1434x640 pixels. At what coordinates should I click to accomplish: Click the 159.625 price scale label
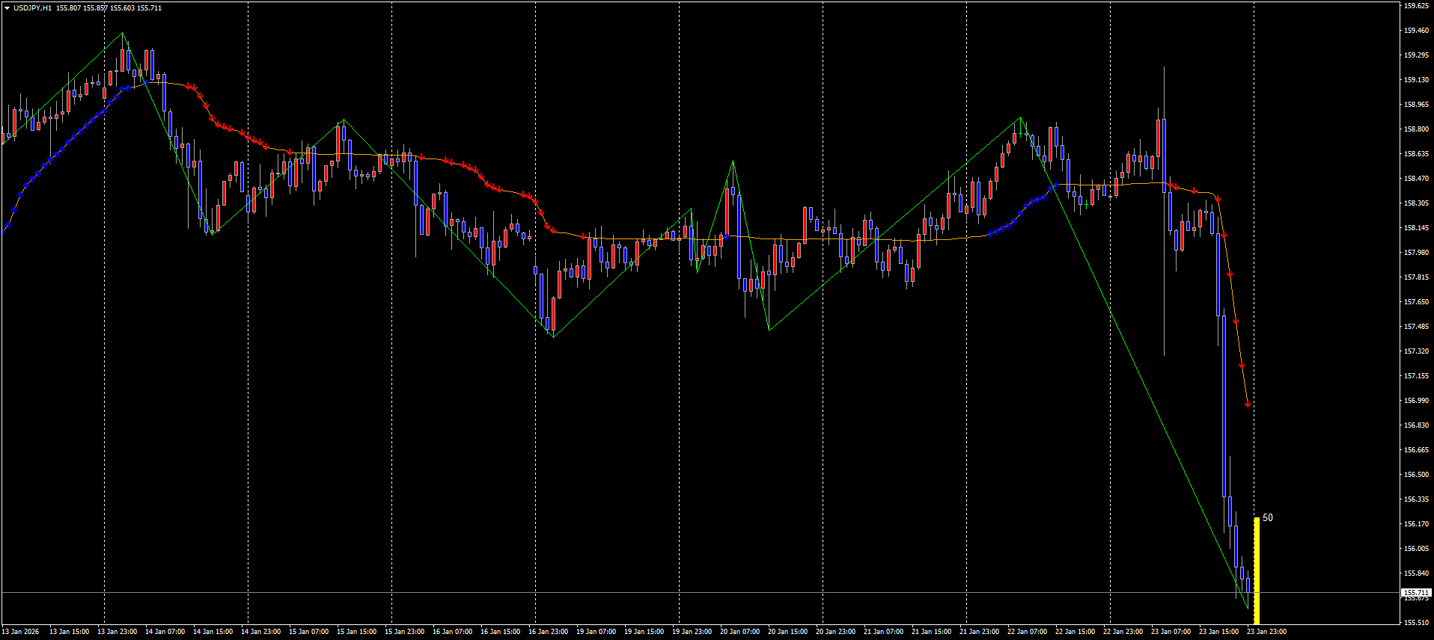point(1416,6)
